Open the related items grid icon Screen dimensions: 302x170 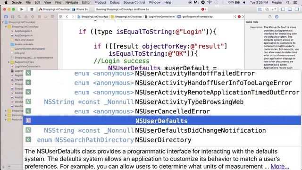[x=61, y=17]
